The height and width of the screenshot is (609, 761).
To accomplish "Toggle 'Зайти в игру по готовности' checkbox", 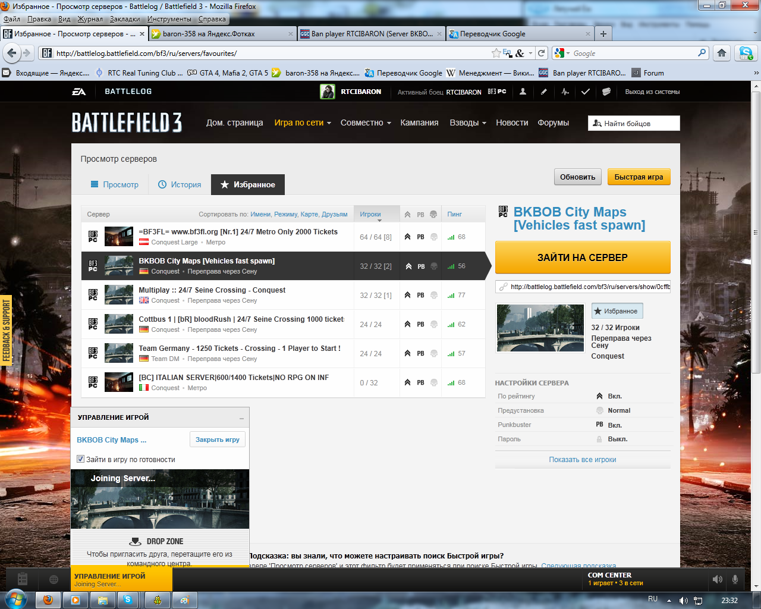I will (x=81, y=459).
